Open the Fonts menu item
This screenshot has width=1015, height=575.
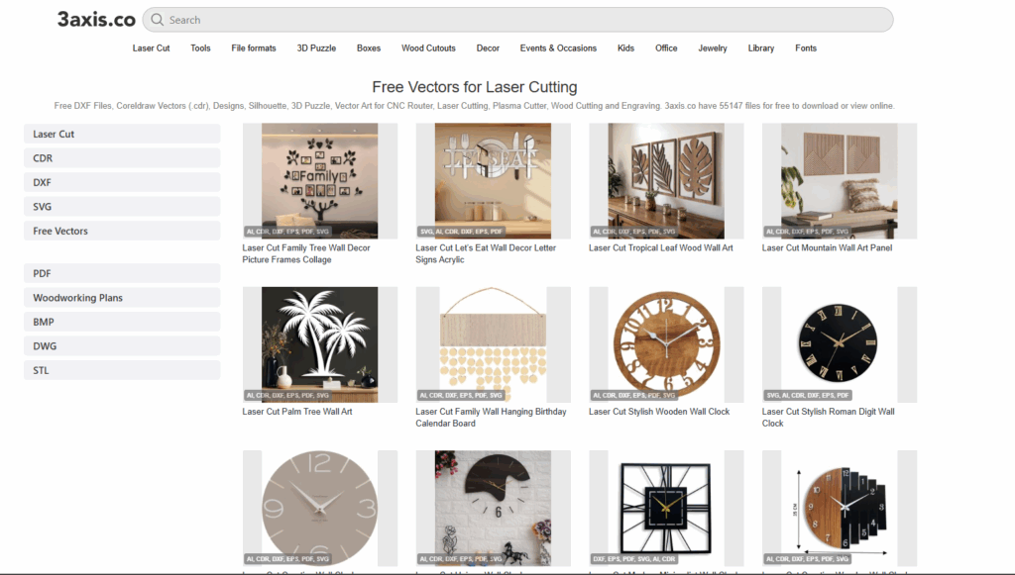tap(806, 48)
